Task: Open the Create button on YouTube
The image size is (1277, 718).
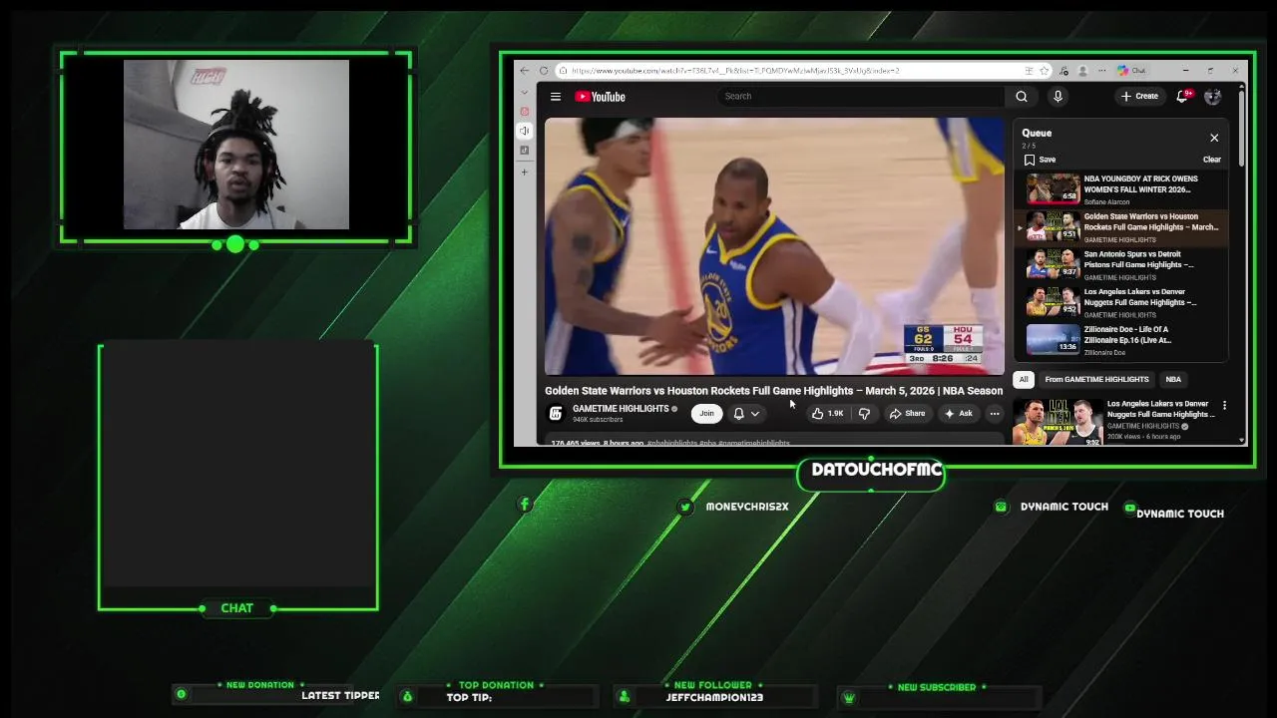Action: pyautogui.click(x=1139, y=97)
